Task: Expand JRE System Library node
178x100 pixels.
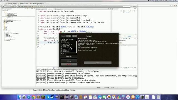Action: (4, 20)
